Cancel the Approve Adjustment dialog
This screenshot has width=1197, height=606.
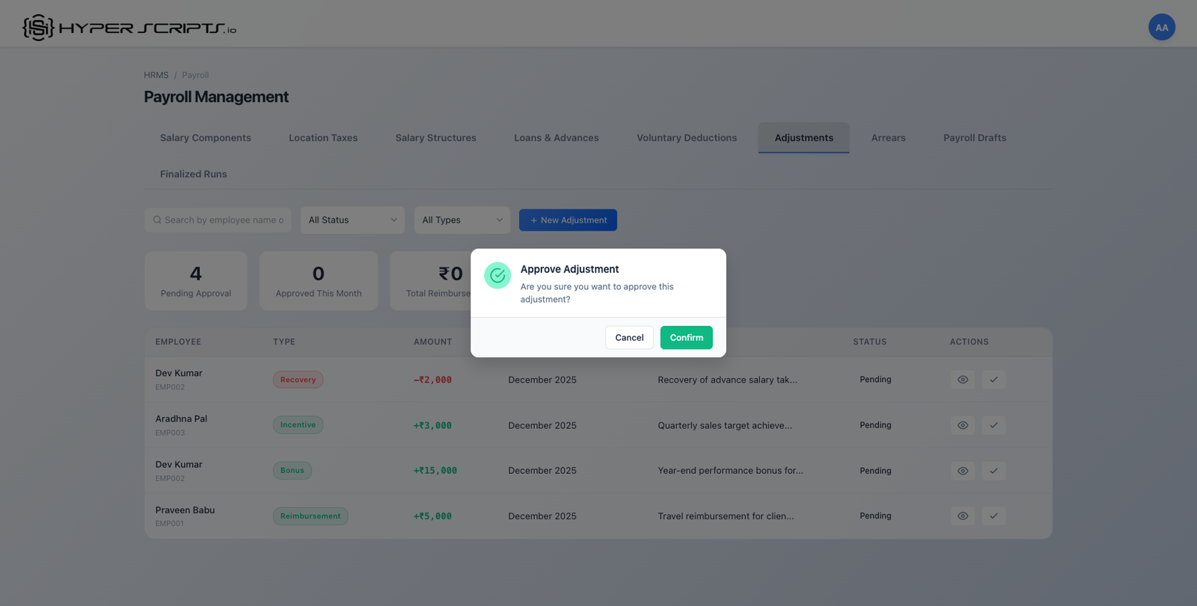pos(628,338)
